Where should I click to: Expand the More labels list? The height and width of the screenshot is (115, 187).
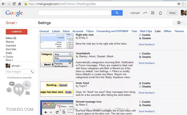tap(9, 60)
